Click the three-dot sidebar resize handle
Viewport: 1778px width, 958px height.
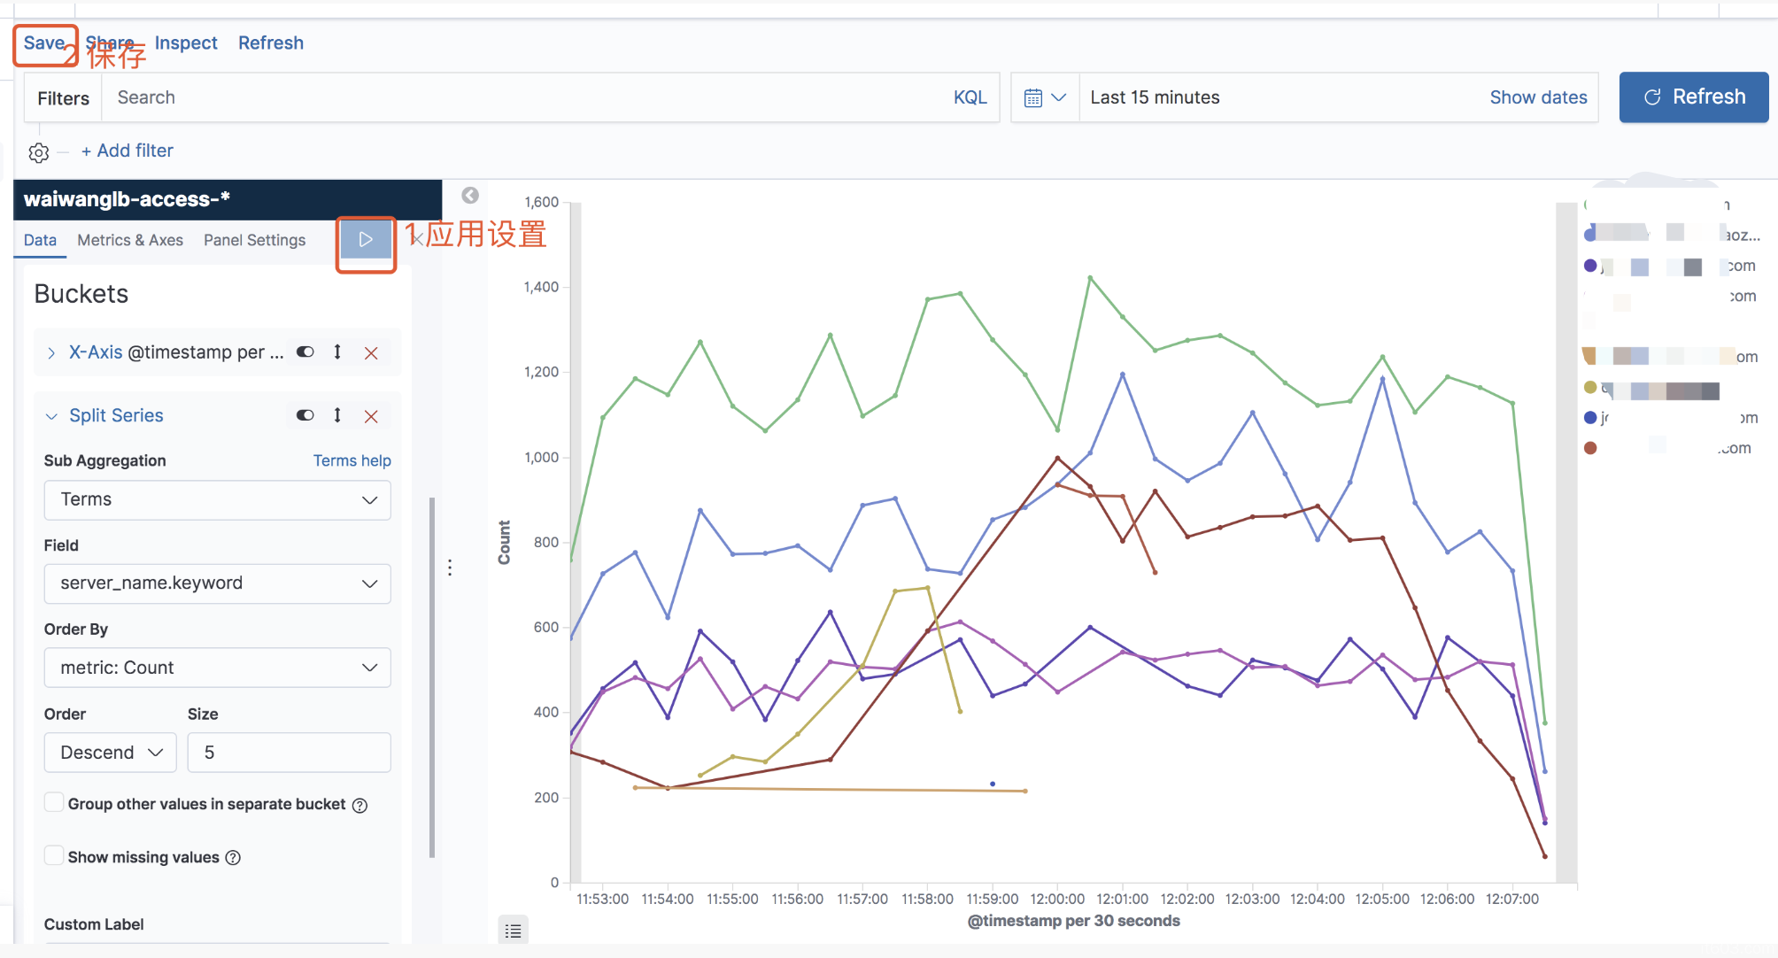pos(450,568)
